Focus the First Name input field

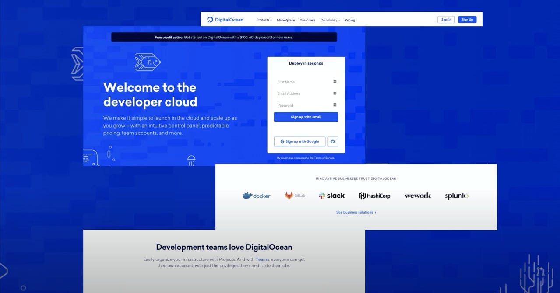tap(306, 82)
